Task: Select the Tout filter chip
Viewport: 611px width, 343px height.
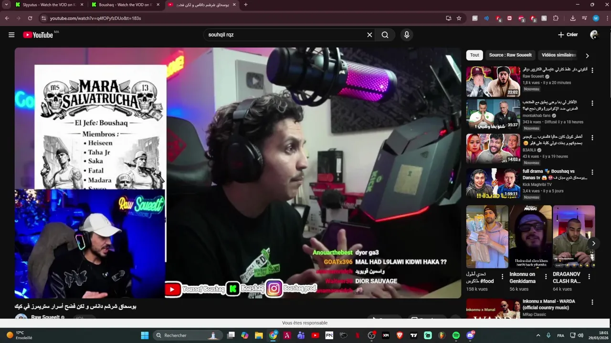Action: 474,55
